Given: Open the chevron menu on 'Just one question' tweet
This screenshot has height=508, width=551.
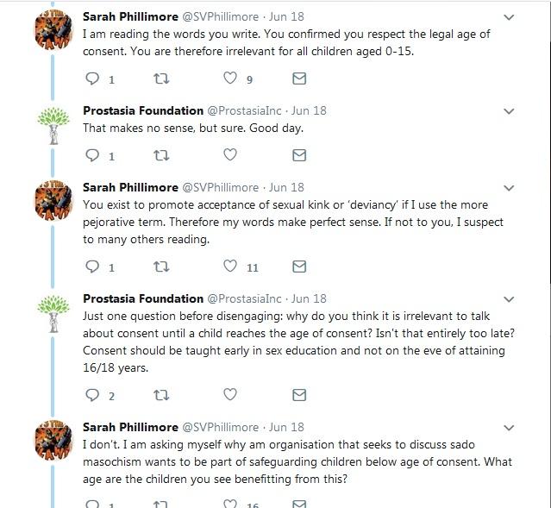Looking at the screenshot, I should 509,299.
